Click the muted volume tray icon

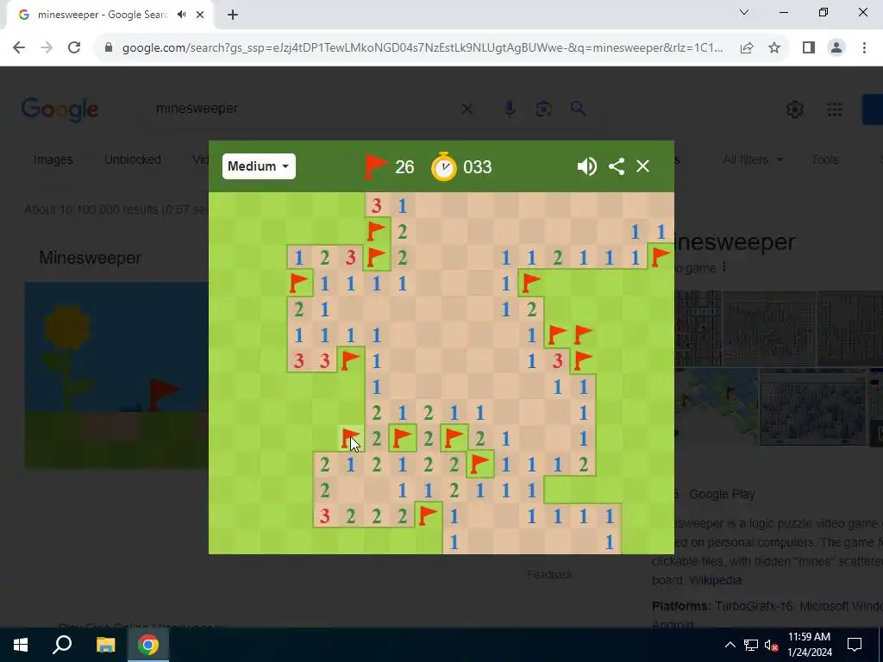771,645
